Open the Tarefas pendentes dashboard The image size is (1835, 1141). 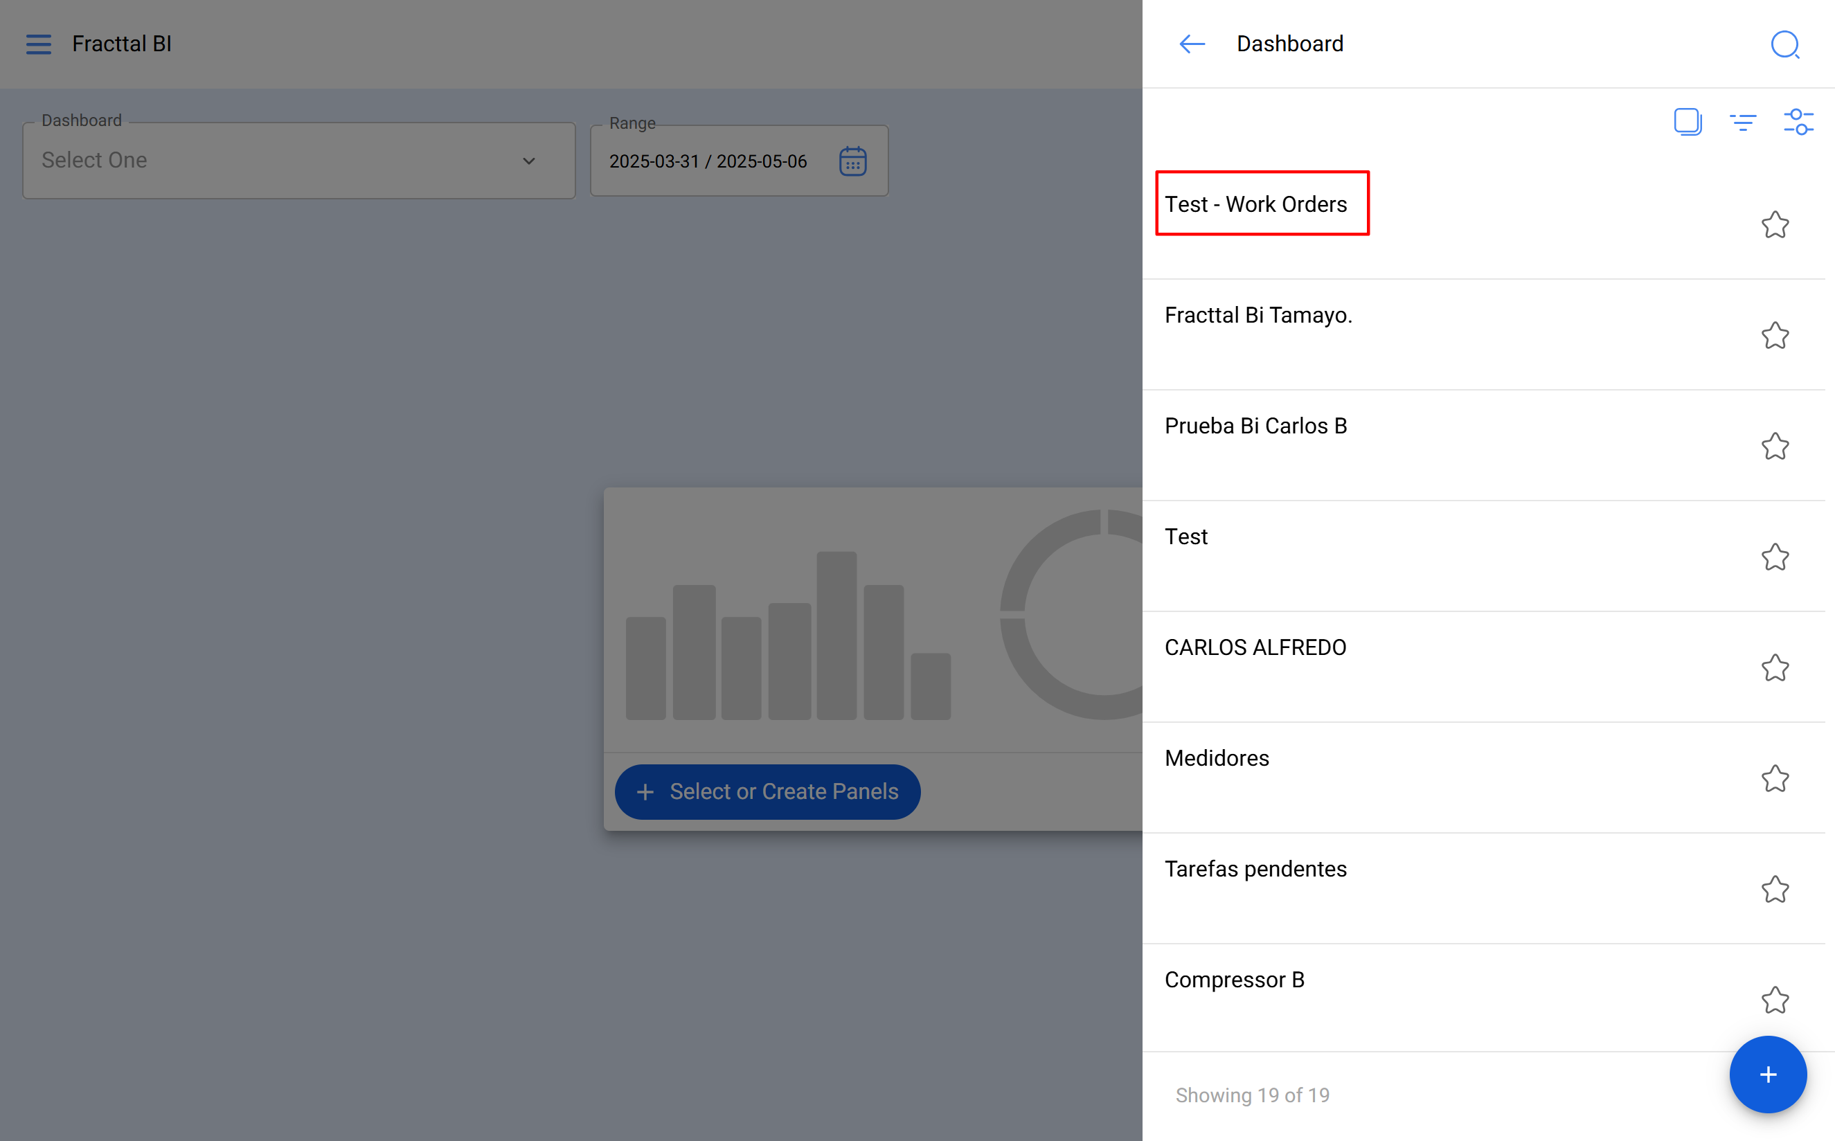1483,889
